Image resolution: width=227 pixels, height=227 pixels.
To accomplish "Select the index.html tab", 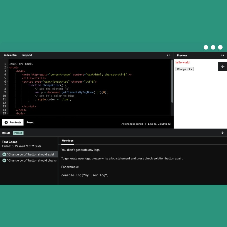I will click(11, 55).
